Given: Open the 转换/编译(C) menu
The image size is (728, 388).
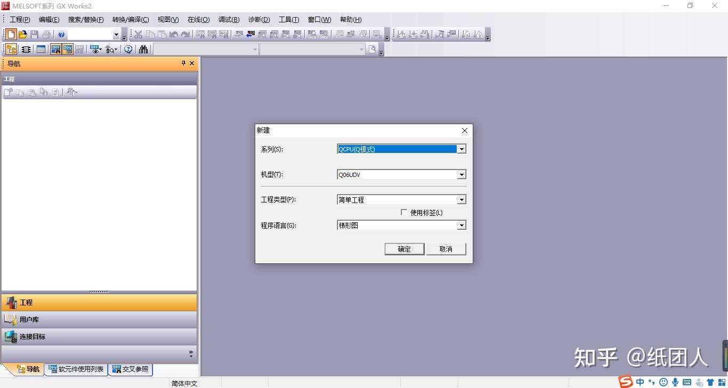Looking at the screenshot, I should point(131,19).
